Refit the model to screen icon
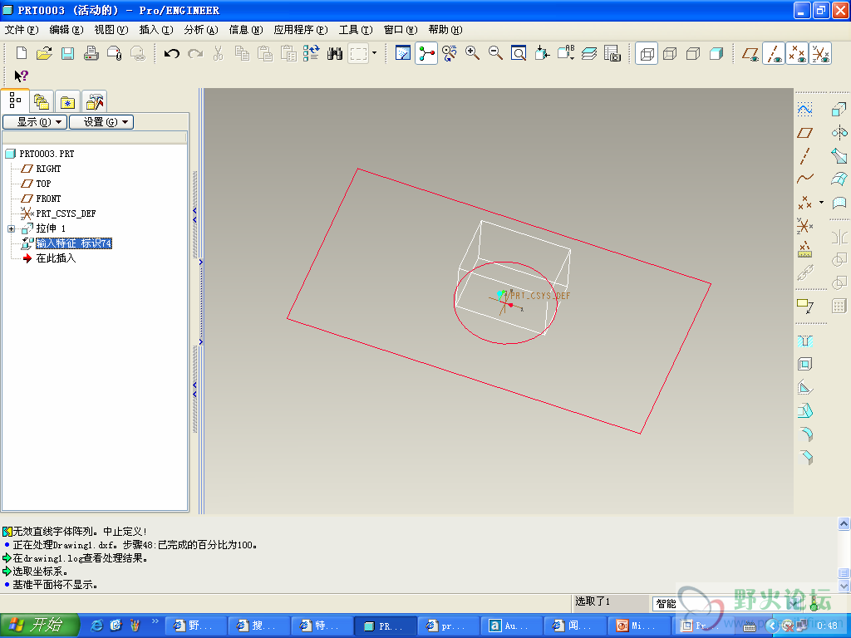 [x=519, y=53]
